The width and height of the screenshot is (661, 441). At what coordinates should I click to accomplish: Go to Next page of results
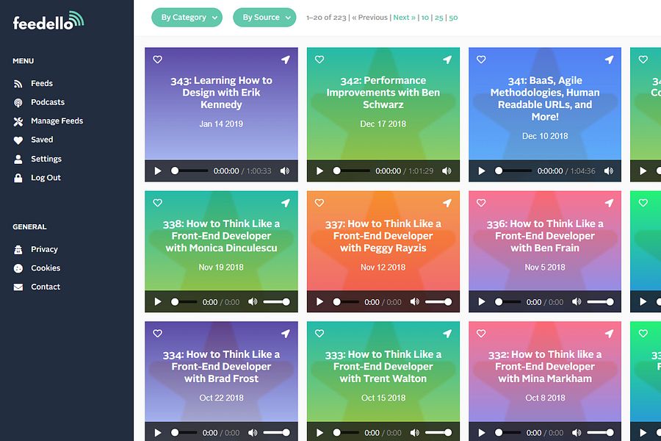click(x=404, y=18)
